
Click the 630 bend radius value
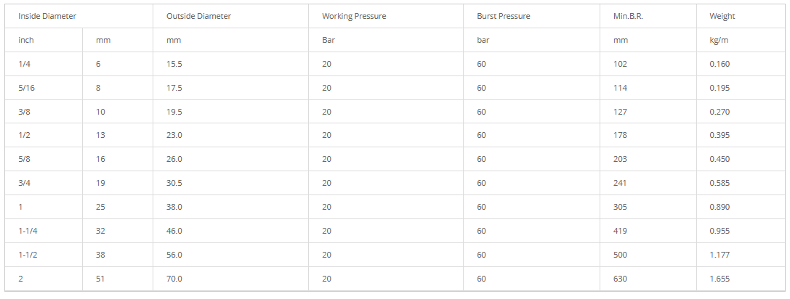620,279
